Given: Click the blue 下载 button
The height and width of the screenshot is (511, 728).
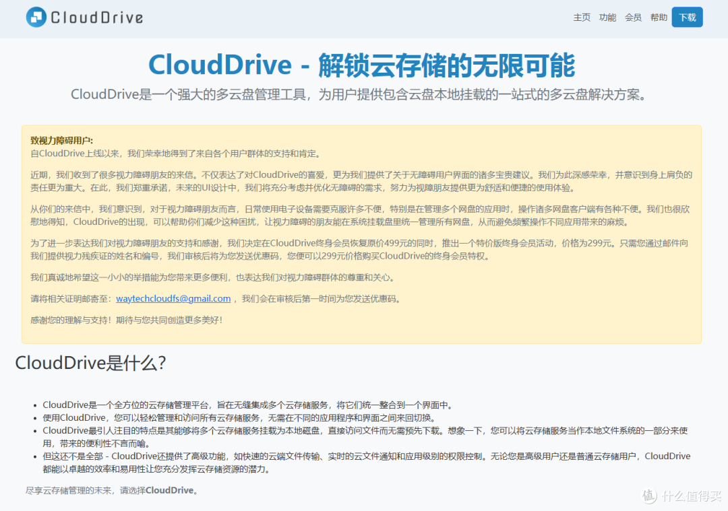Looking at the screenshot, I should tap(687, 17).
